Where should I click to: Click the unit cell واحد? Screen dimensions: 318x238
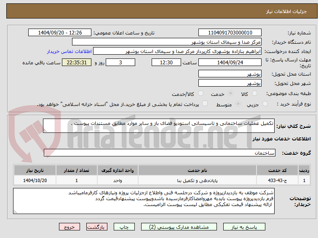(x=118, y=180)
